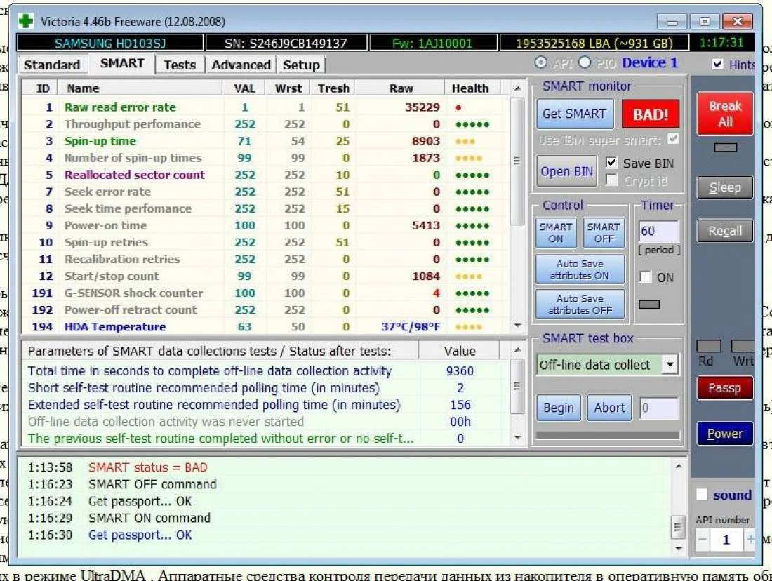Click the Sleep button
The width and height of the screenshot is (772, 581).
click(725, 187)
